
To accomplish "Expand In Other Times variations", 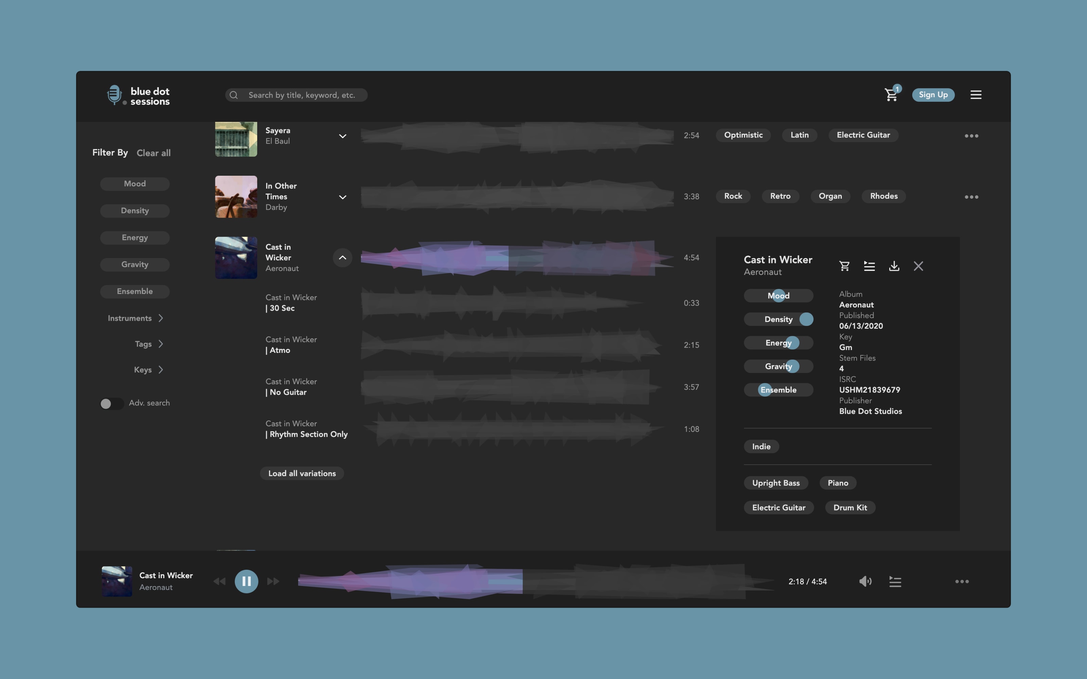I will click(342, 197).
